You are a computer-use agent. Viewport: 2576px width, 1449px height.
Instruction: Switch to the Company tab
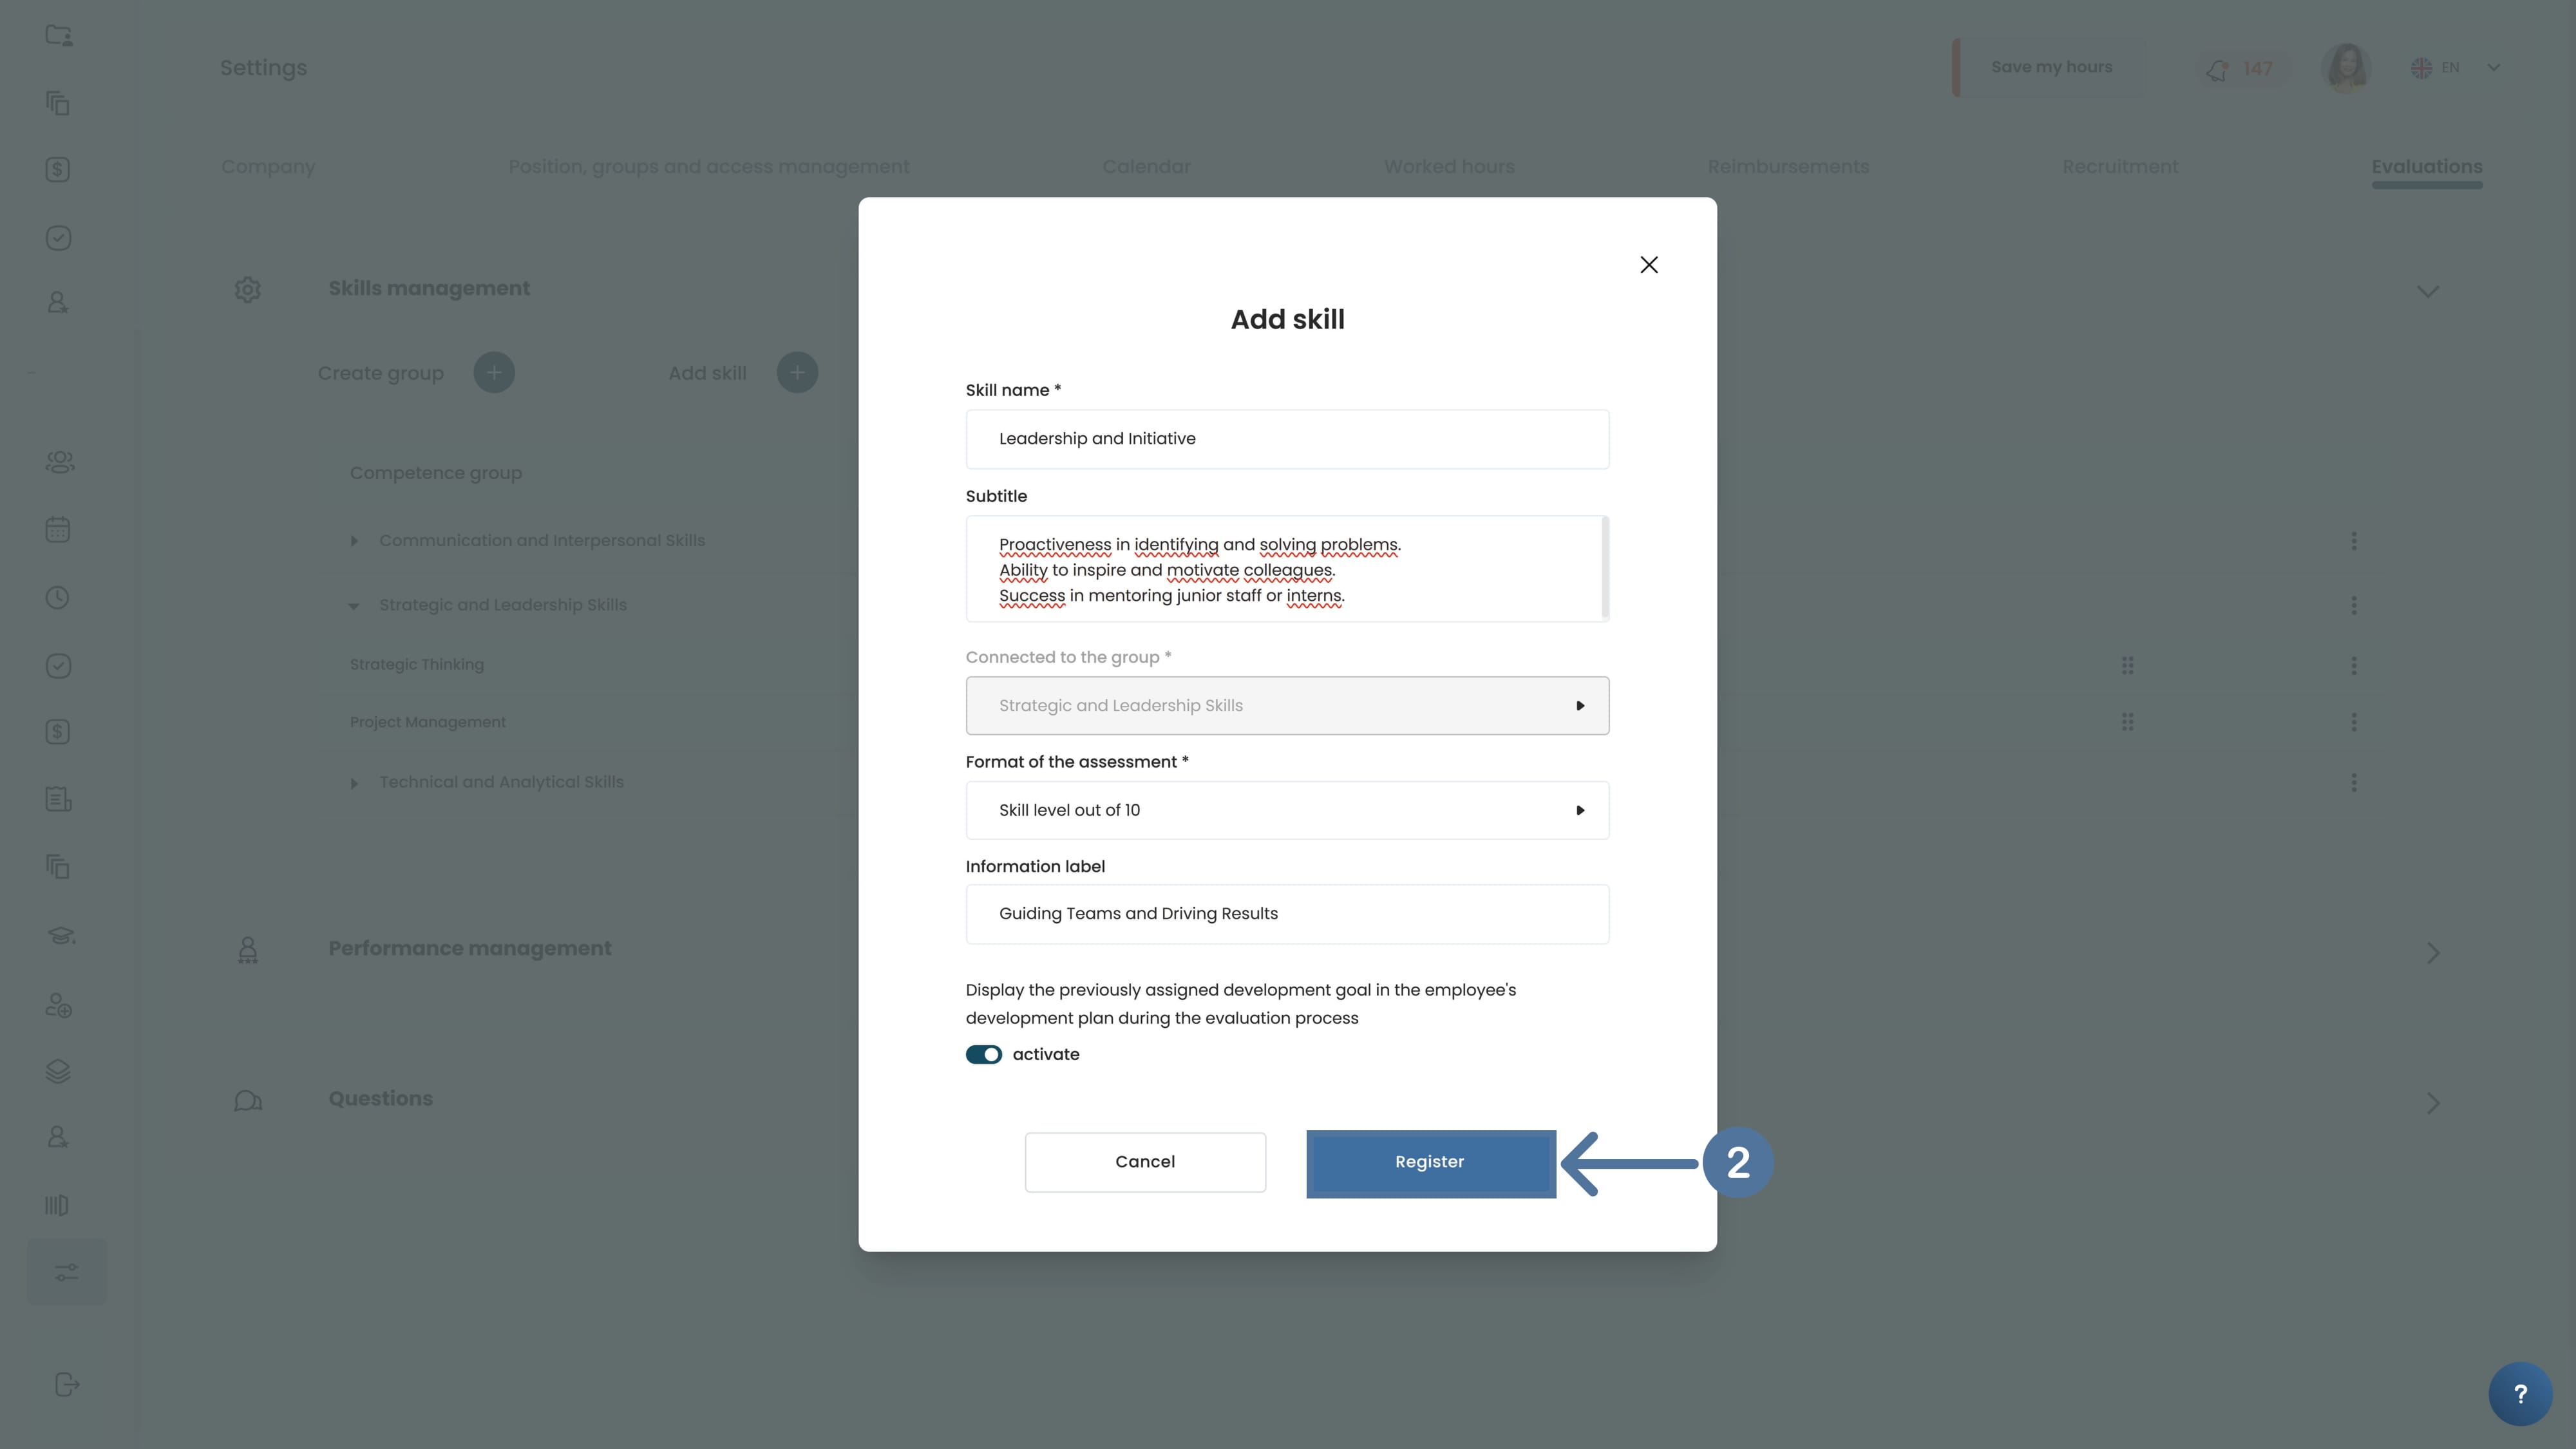[x=268, y=167]
